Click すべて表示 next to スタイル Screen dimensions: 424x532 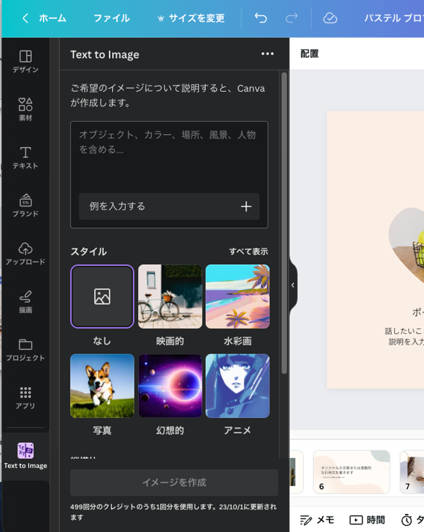tap(249, 251)
